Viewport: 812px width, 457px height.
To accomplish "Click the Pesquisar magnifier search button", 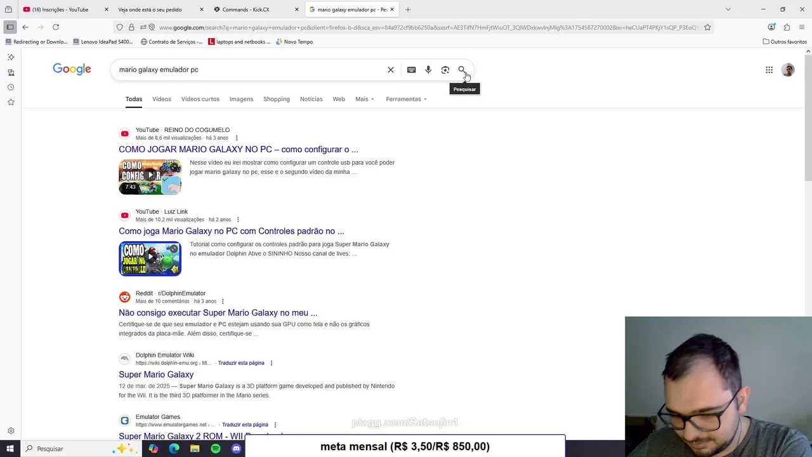I will pos(462,70).
